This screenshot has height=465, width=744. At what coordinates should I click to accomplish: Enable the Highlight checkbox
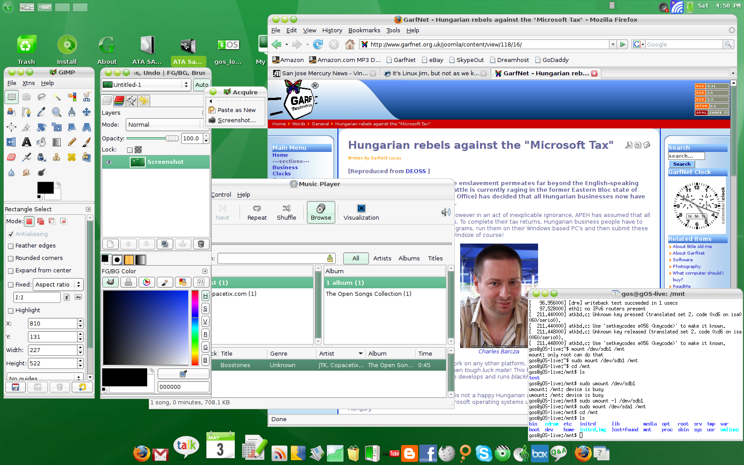click(11, 311)
